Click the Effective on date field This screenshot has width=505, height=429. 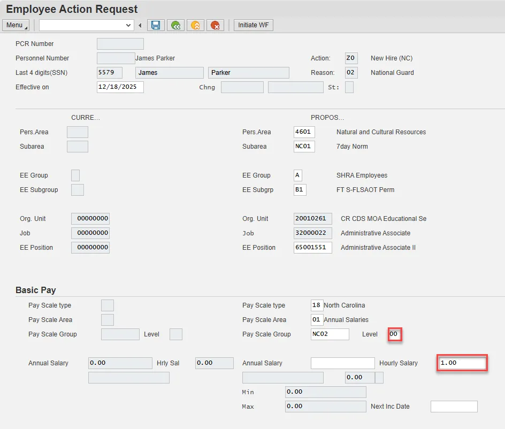tap(120, 87)
